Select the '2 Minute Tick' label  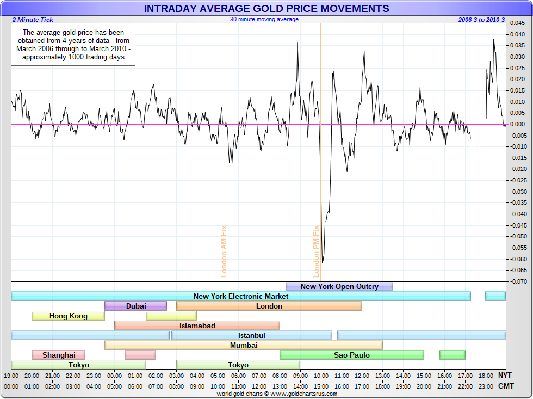(x=33, y=20)
